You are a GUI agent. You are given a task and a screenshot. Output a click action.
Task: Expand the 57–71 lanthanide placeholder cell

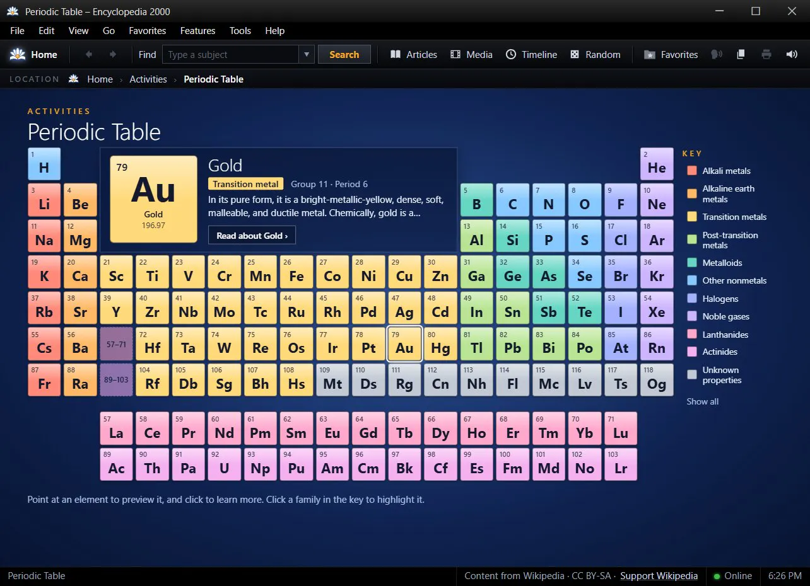[116, 344]
